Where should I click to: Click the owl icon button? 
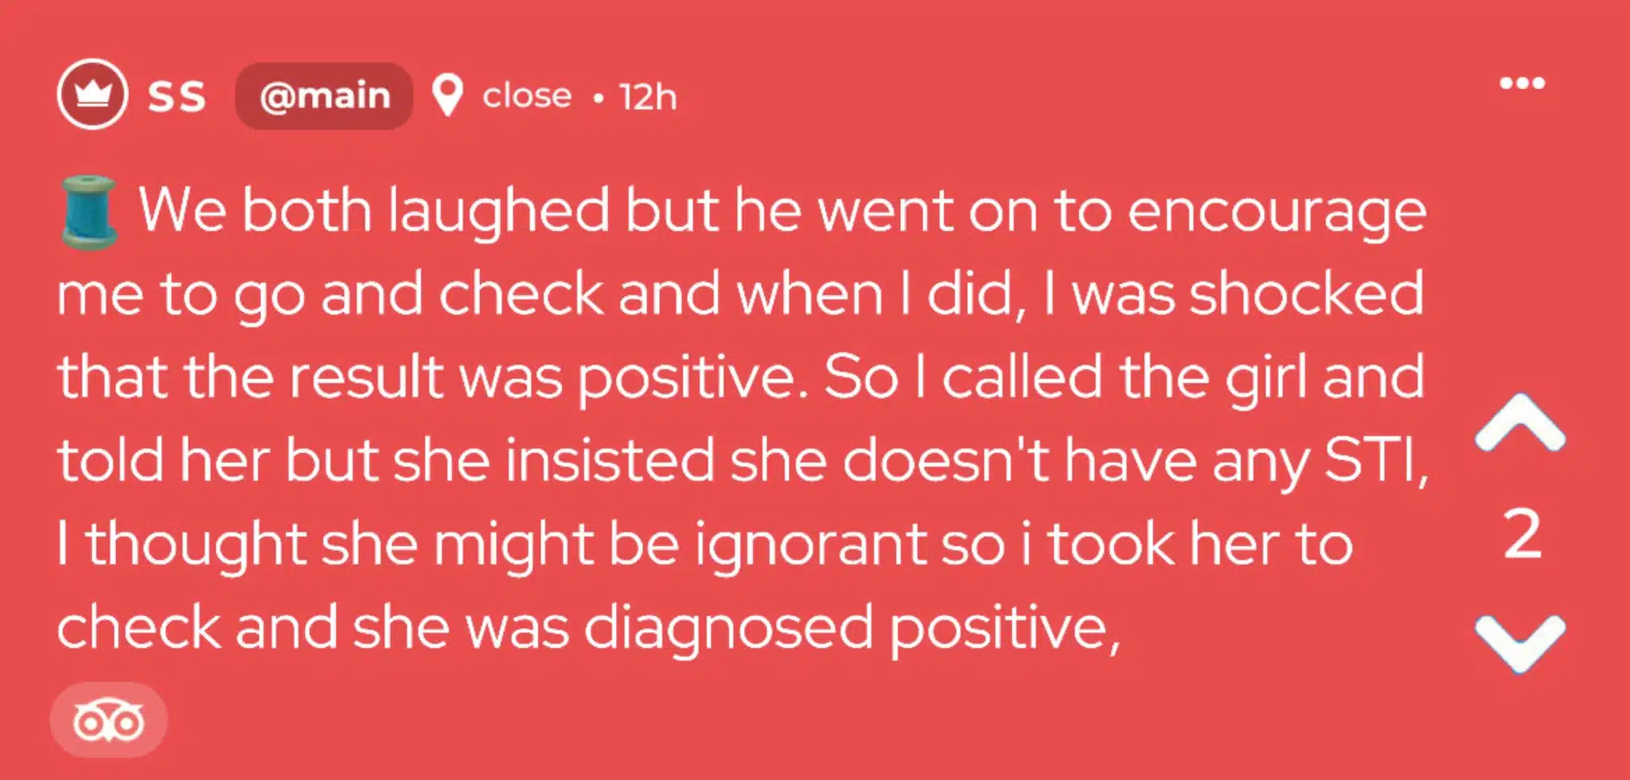pos(109,721)
